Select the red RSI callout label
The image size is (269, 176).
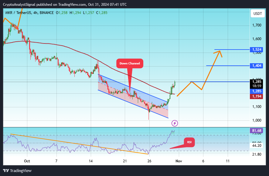click(x=189, y=142)
